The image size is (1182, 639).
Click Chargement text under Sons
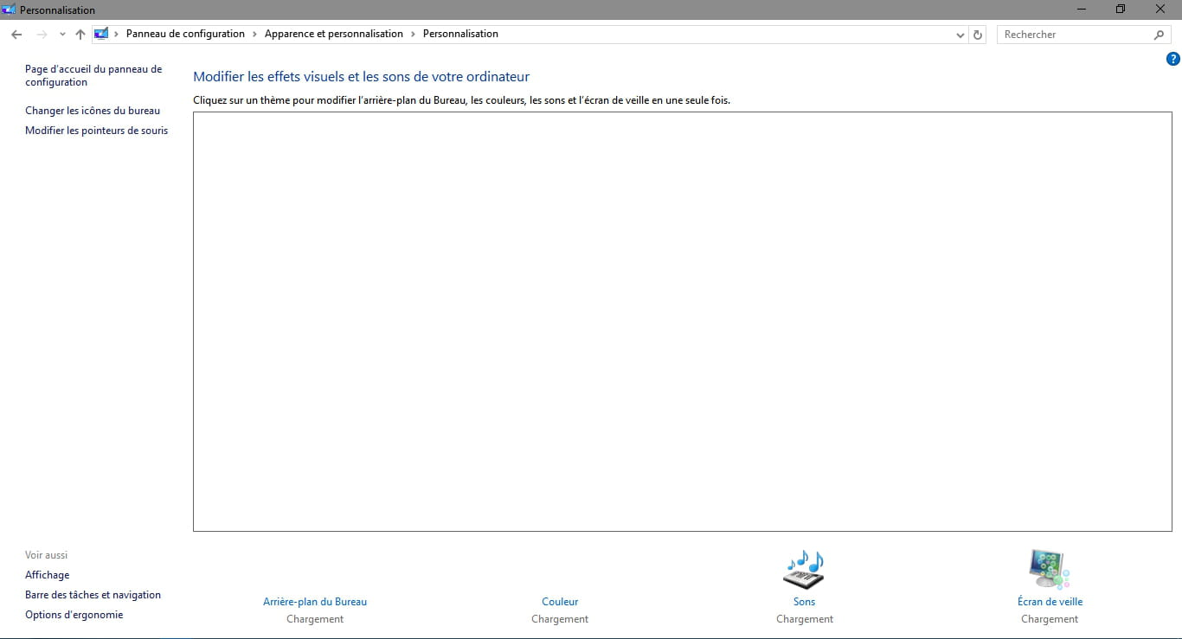(x=805, y=619)
